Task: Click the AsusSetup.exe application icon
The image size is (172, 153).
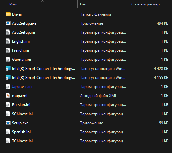Action: 8,23
